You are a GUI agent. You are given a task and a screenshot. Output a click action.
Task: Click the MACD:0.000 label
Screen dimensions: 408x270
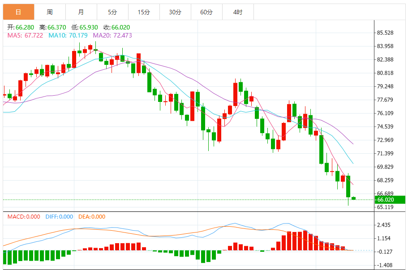click(24, 216)
